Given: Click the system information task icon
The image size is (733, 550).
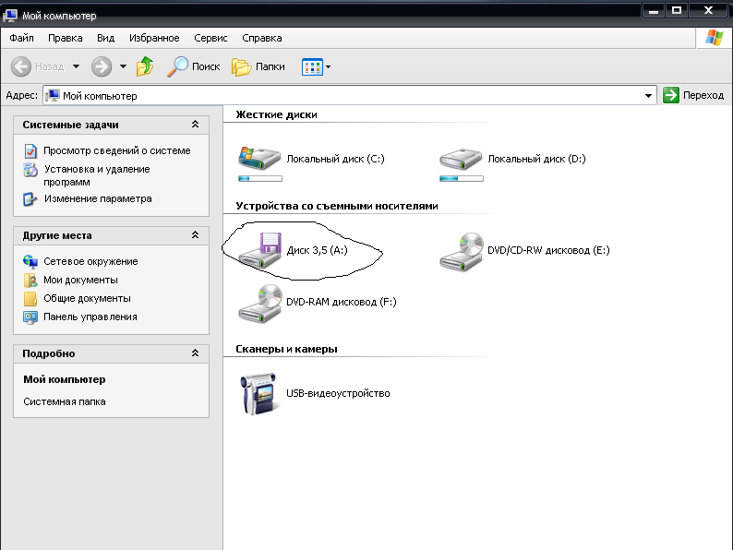Looking at the screenshot, I should [x=30, y=151].
